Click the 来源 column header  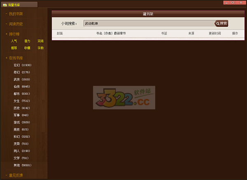tap(191, 33)
